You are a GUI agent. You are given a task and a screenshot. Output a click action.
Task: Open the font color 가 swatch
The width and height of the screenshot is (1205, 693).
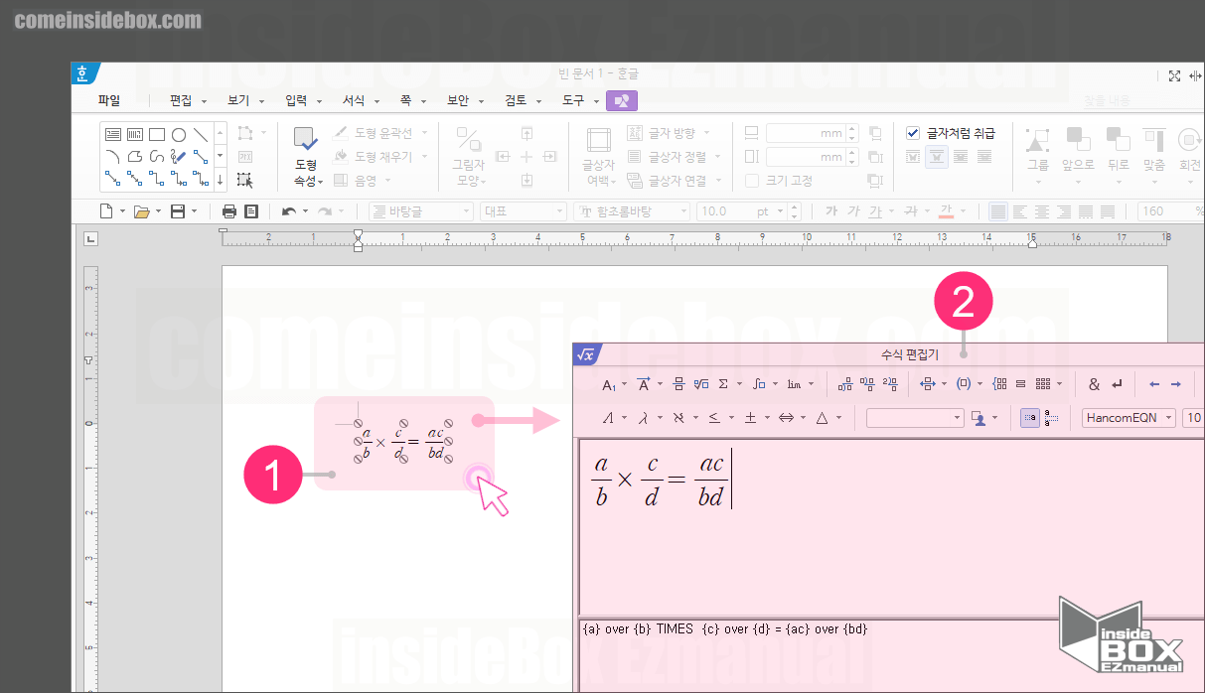(x=947, y=211)
